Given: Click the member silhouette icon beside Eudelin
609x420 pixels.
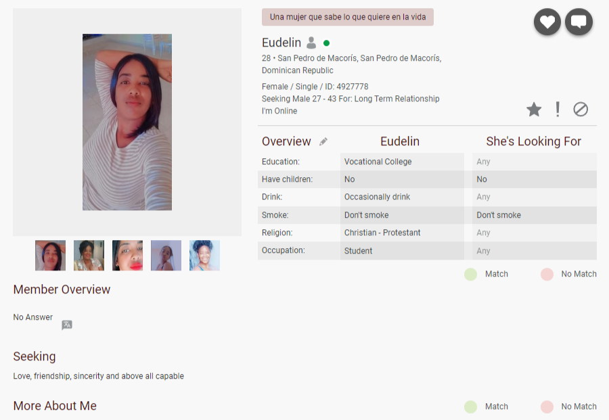Looking at the screenshot, I should (311, 43).
